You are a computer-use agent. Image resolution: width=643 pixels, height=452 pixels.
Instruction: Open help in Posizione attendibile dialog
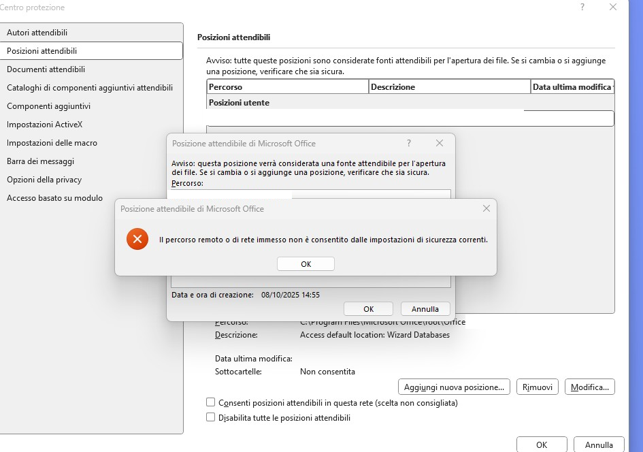pos(408,143)
